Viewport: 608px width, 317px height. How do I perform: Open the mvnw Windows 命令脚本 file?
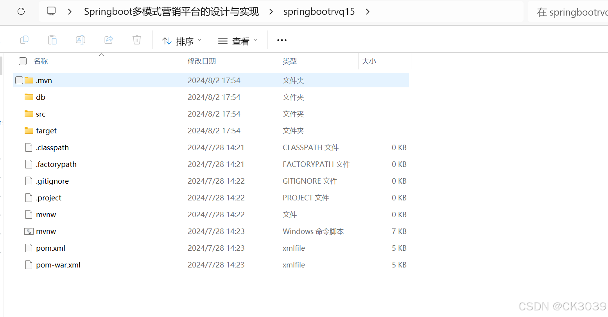[x=46, y=231]
